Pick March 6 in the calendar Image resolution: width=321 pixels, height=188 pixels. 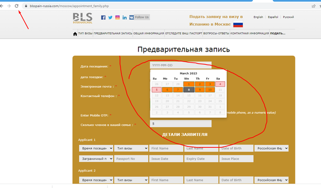coord(167,90)
